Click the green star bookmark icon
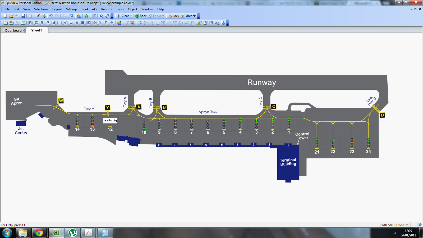The image size is (423, 238). [86, 16]
